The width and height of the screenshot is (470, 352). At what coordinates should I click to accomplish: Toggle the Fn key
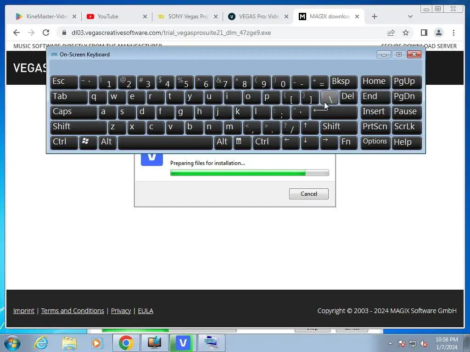tap(349, 143)
